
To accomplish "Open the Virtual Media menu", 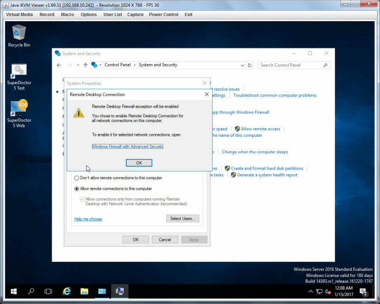I will click(x=19, y=15).
